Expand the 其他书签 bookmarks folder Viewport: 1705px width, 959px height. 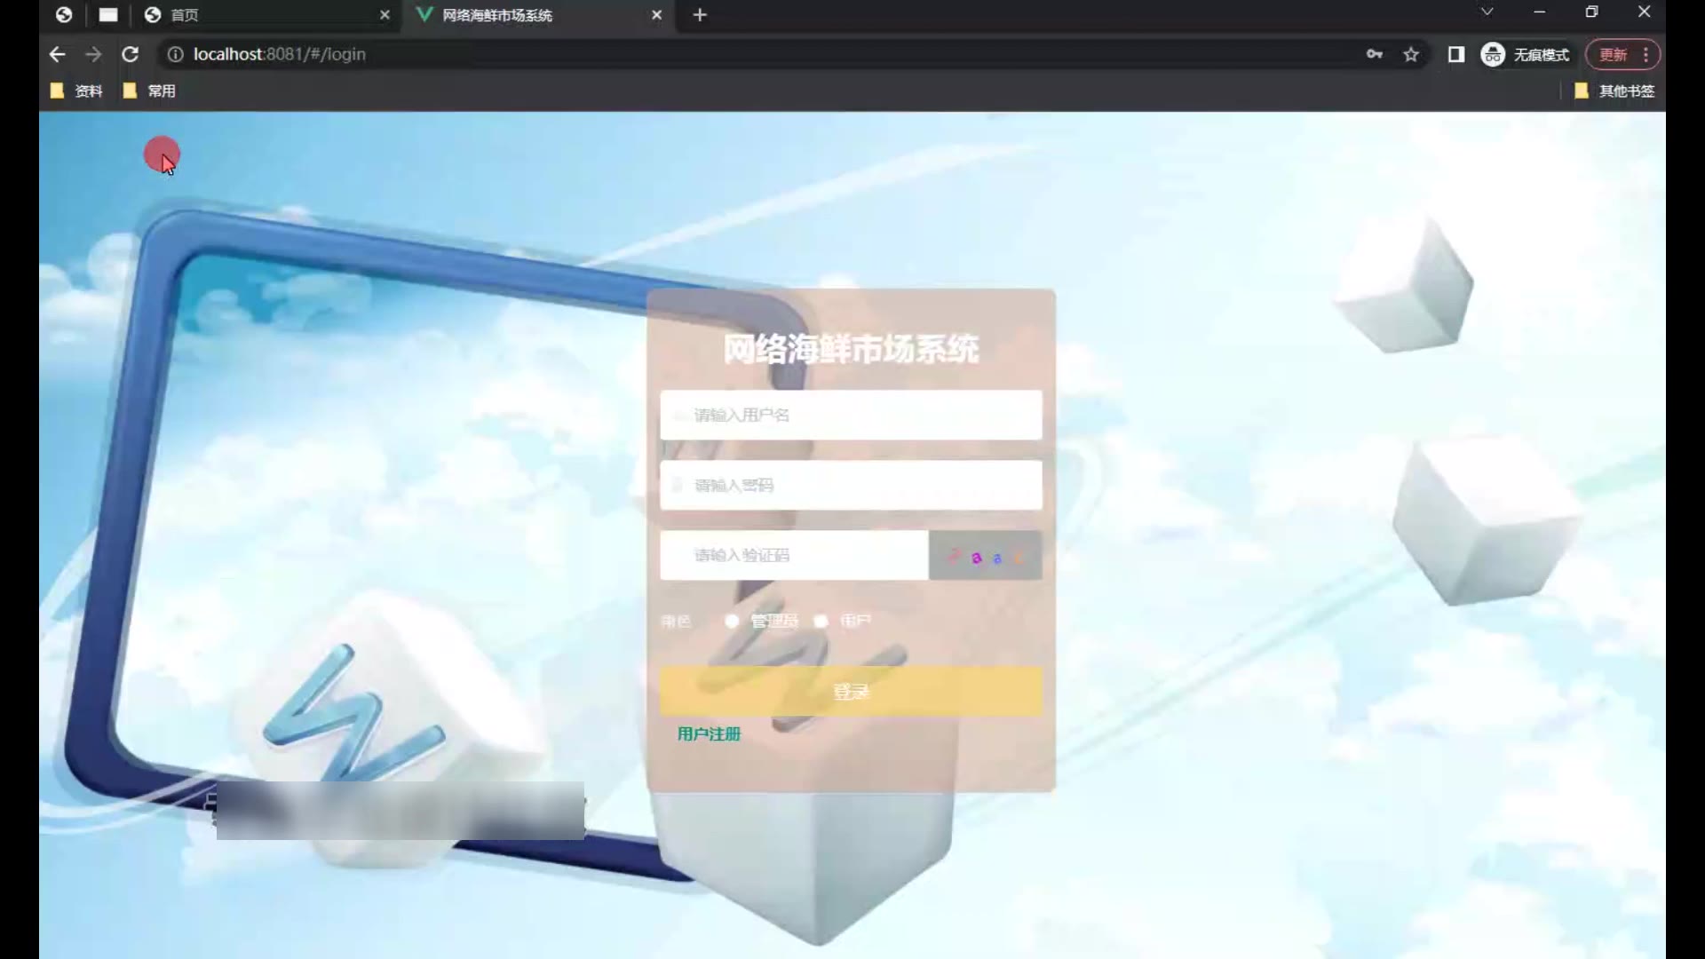click(x=1614, y=91)
